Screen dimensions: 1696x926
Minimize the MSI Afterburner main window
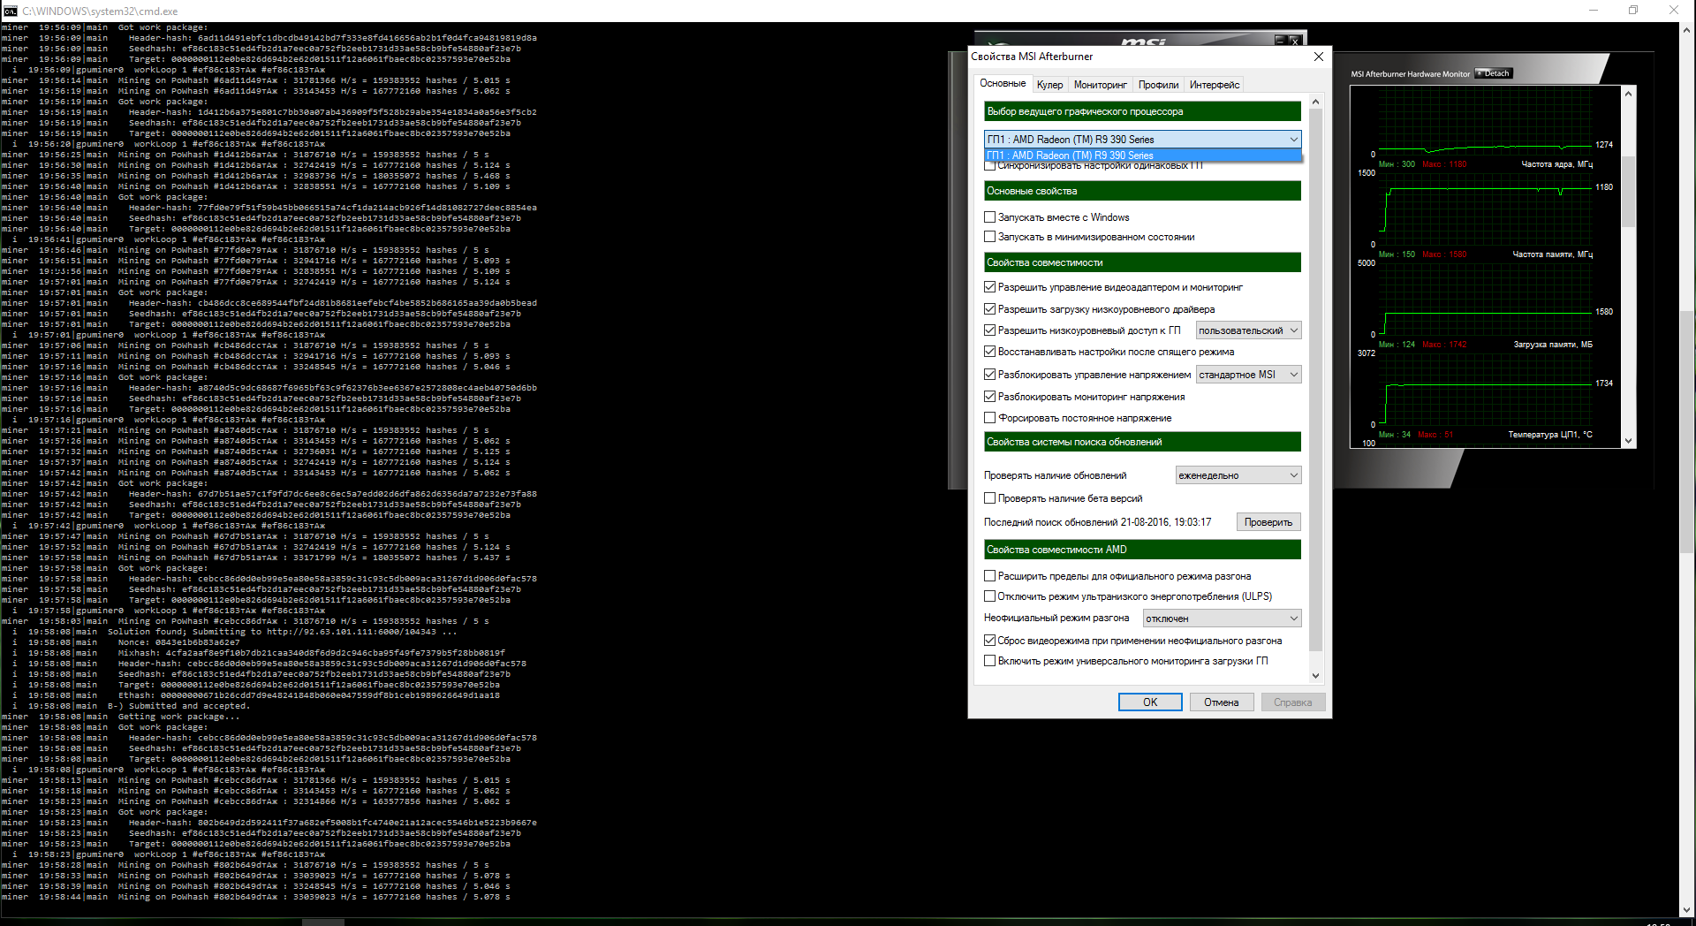pos(1279,41)
